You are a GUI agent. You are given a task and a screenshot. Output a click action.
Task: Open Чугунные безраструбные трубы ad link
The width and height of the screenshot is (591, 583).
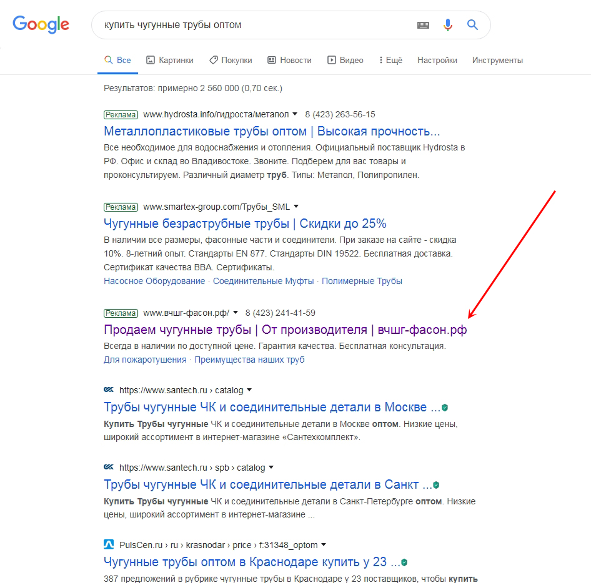(x=245, y=223)
